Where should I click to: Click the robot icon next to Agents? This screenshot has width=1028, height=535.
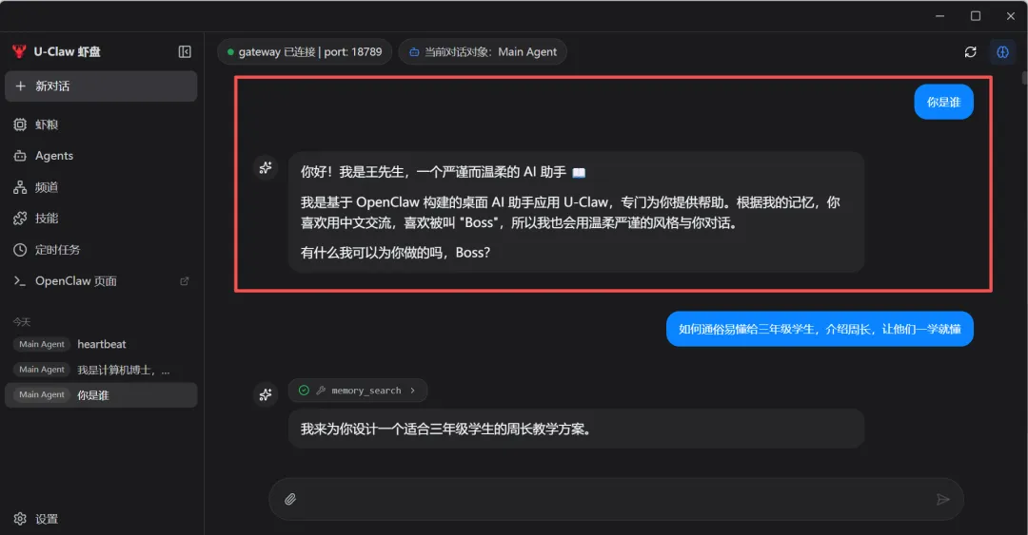point(20,156)
